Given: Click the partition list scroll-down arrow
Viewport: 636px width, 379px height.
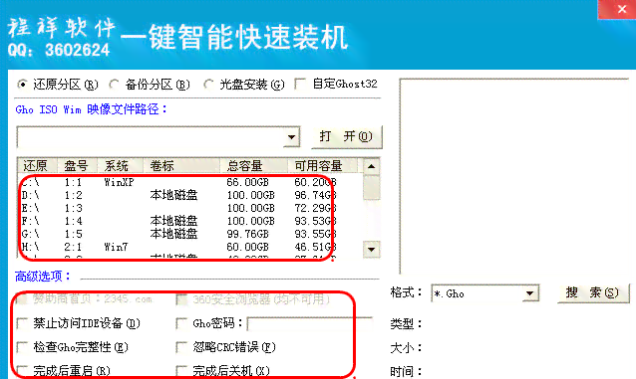Looking at the screenshot, I should point(371,250).
